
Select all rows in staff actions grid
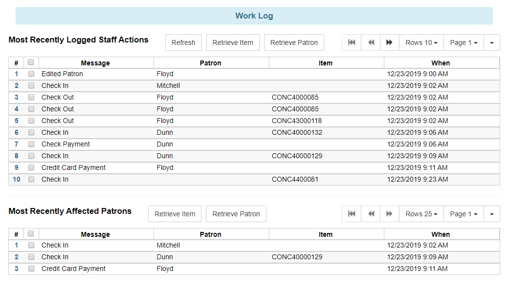pyautogui.click(x=31, y=62)
